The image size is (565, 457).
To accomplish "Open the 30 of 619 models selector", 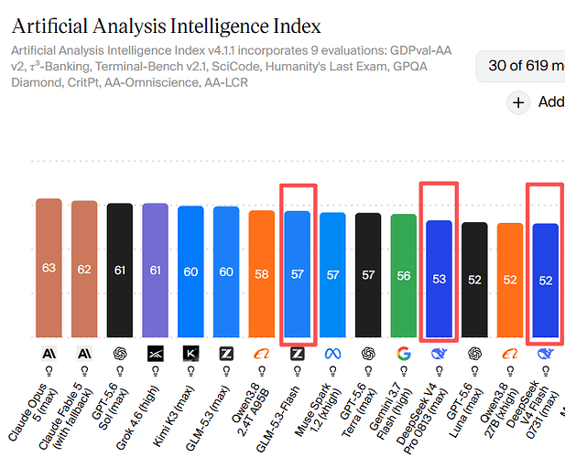I will click(x=521, y=66).
